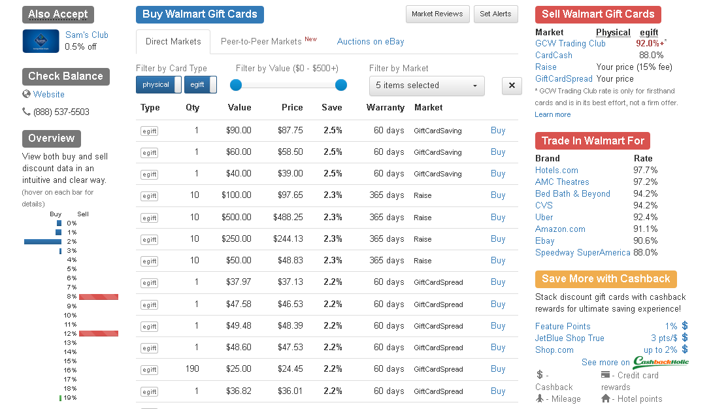Open the Auctions on eBay tab
711x409 pixels.
(x=371, y=41)
